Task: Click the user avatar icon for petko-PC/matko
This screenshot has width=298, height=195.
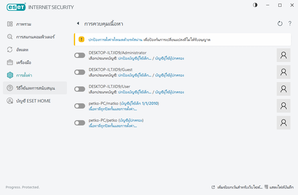Action: (283, 106)
